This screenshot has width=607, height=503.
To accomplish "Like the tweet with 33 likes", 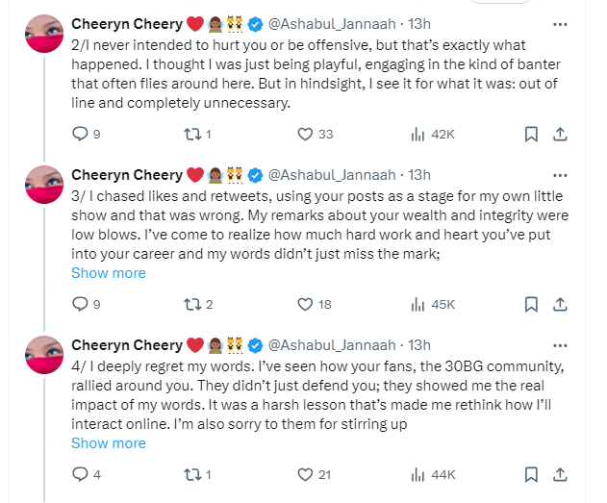I will coord(305,135).
